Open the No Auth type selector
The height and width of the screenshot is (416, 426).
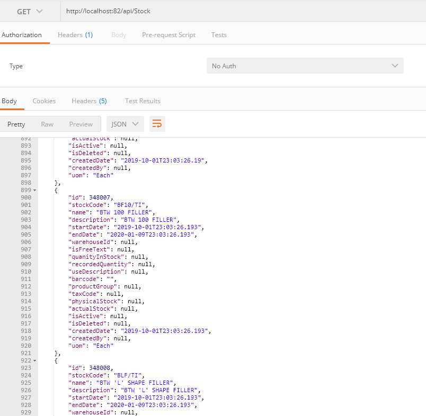305,66
